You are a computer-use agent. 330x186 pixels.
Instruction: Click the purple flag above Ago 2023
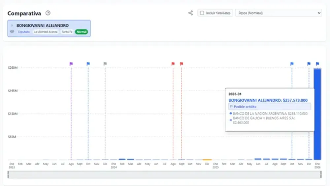point(71,63)
